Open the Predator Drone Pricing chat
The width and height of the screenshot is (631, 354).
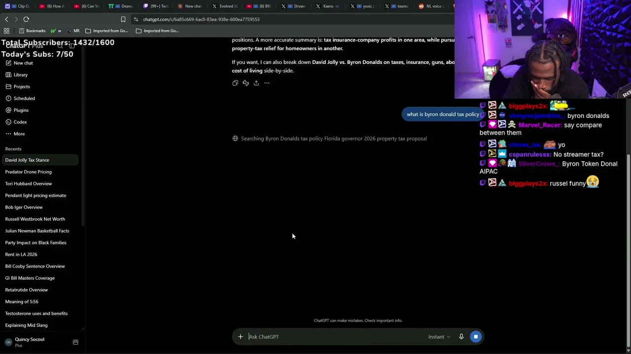pyautogui.click(x=39, y=172)
